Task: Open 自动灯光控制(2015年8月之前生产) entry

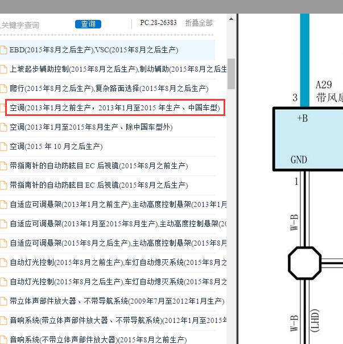Action: (118, 262)
